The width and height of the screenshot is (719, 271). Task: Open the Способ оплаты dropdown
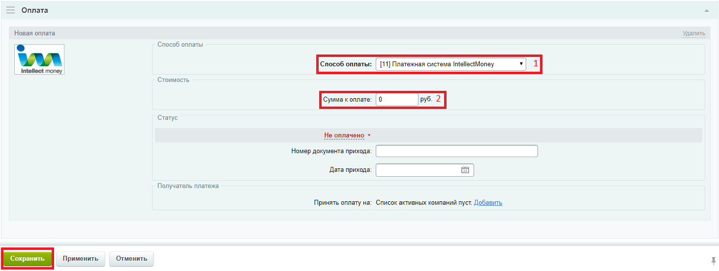click(450, 64)
